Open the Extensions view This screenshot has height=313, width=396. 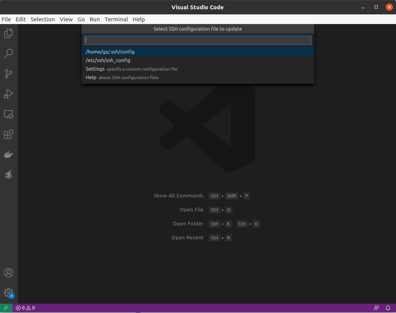[x=9, y=135]
